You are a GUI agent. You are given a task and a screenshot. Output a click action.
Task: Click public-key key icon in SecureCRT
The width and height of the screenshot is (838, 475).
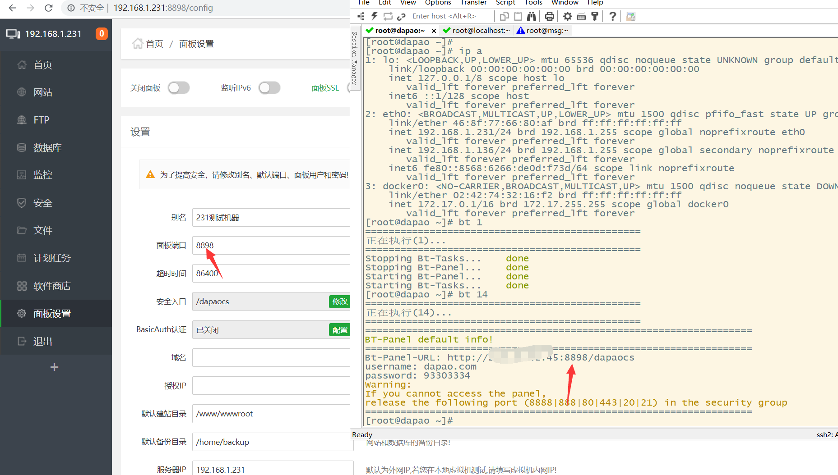pos(595,16)
